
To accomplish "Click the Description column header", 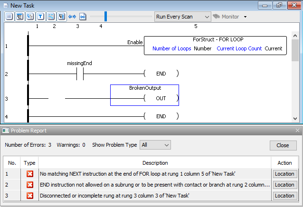I will coord(155,163).
